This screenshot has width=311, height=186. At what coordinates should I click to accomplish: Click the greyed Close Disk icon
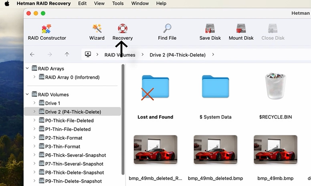273,28
